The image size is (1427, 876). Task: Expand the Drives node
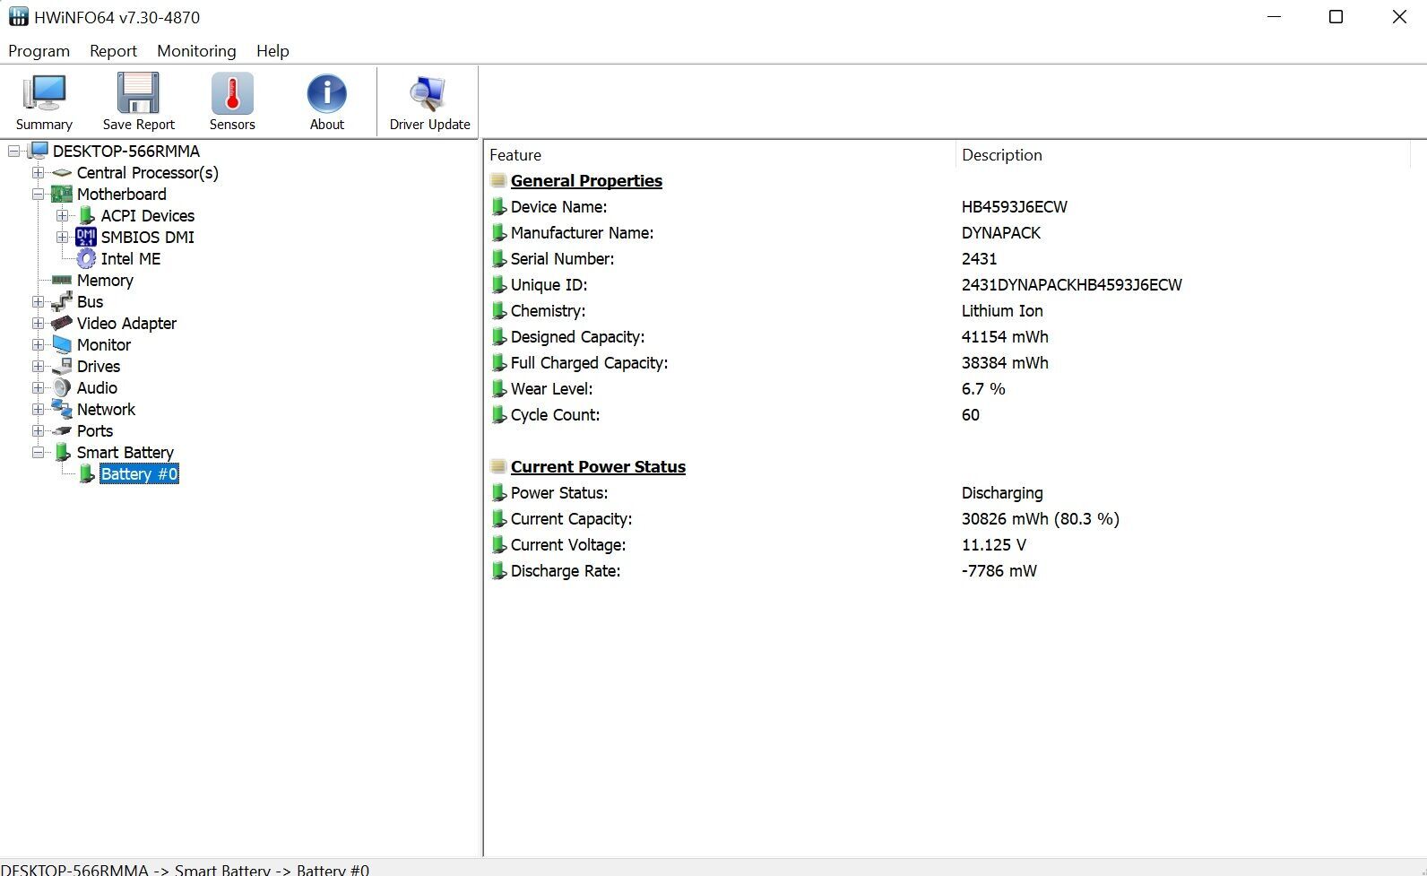coord(38,366)
